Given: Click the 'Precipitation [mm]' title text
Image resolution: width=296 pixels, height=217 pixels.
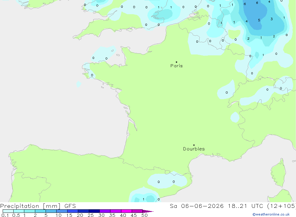Looking at the screenshot, I should point(30,206).
